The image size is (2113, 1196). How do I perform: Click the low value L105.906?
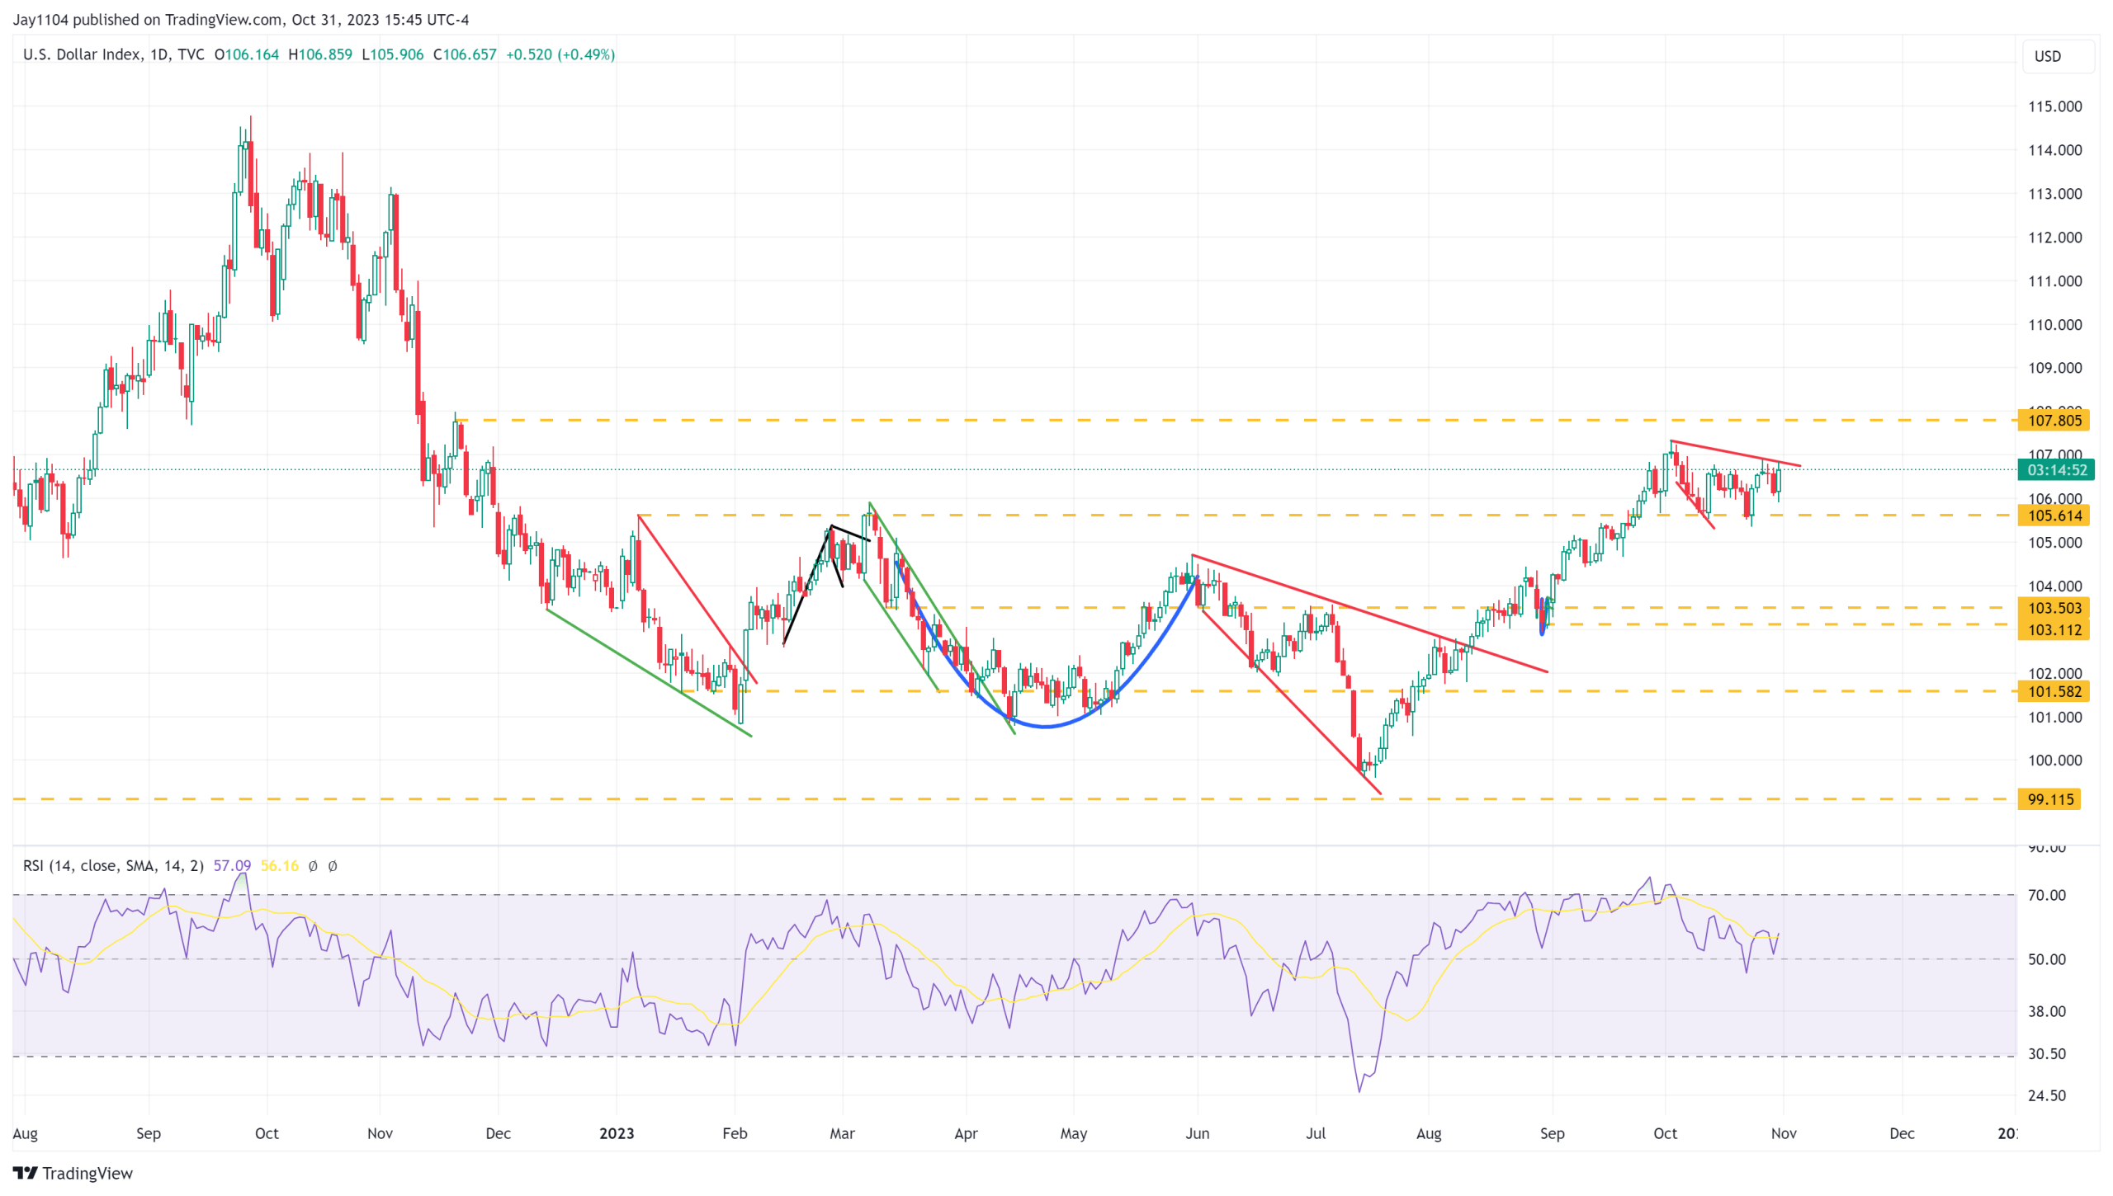(x=393, y=54)
